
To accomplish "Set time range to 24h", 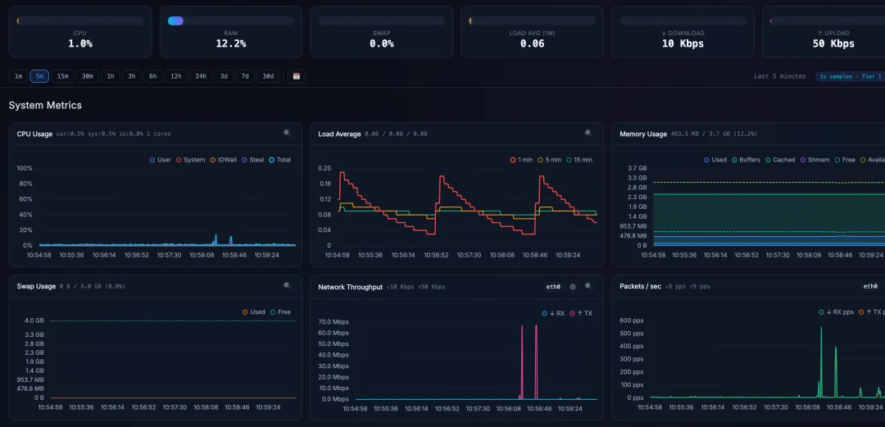I will 201,76.
